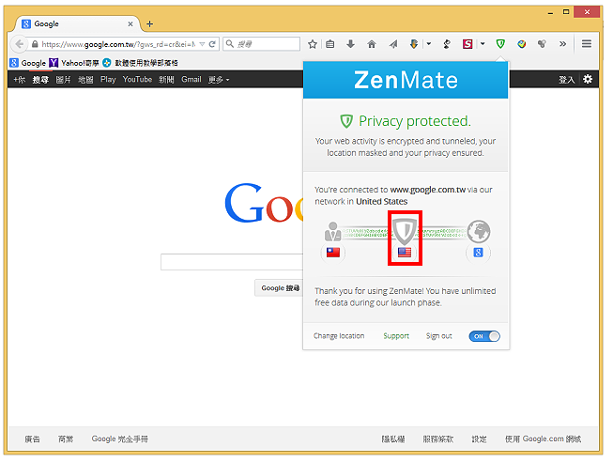Click the paper plane send icon

tap(393, 44)
